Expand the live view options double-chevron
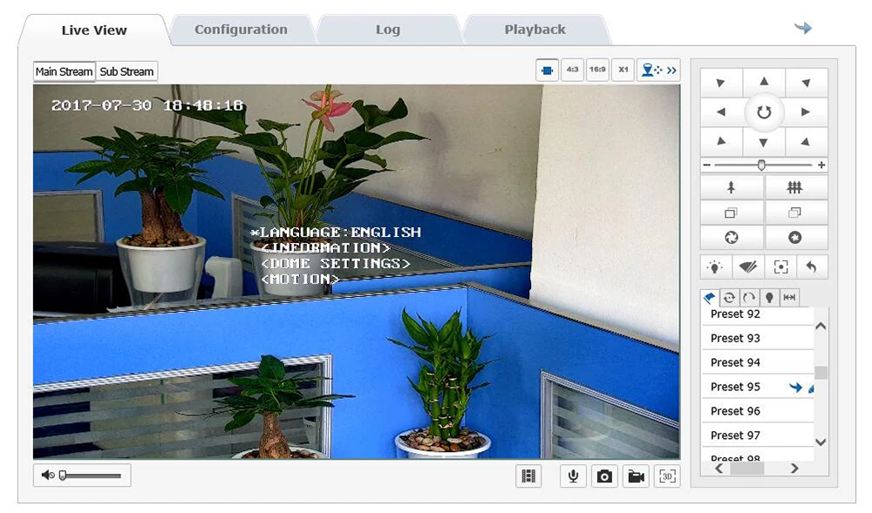Image resolution: width=872 pixels, height=513 pixels. pos(671,71)
